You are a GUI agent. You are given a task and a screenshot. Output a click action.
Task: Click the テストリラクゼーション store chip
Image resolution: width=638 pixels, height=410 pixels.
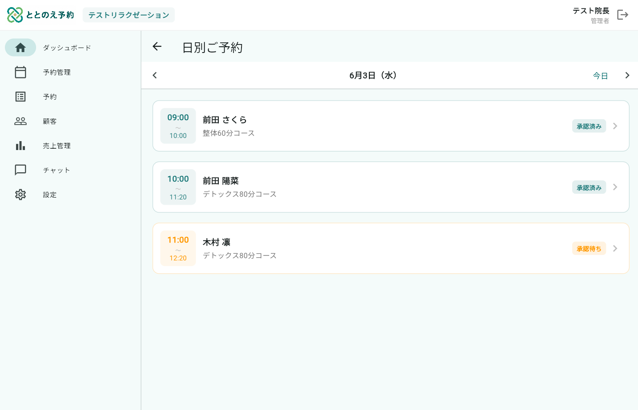click(129, 15)
